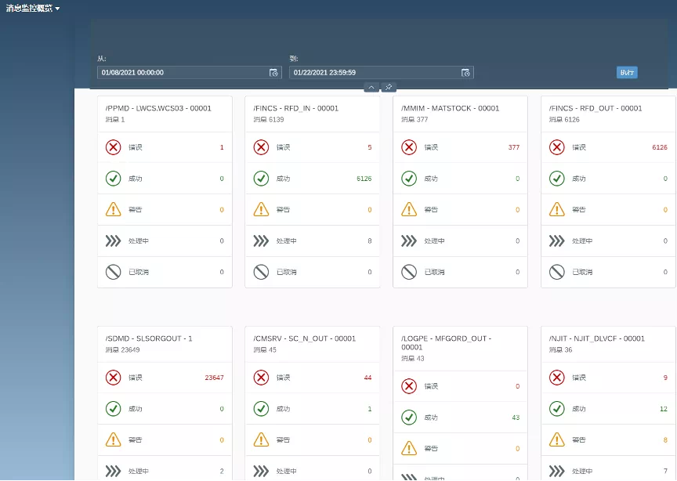This screenshot has width=677, height=481.
Task: Click in-process icon in /NJIT - NJIT_DLVCF card
Action: click(x=557, y=471)
